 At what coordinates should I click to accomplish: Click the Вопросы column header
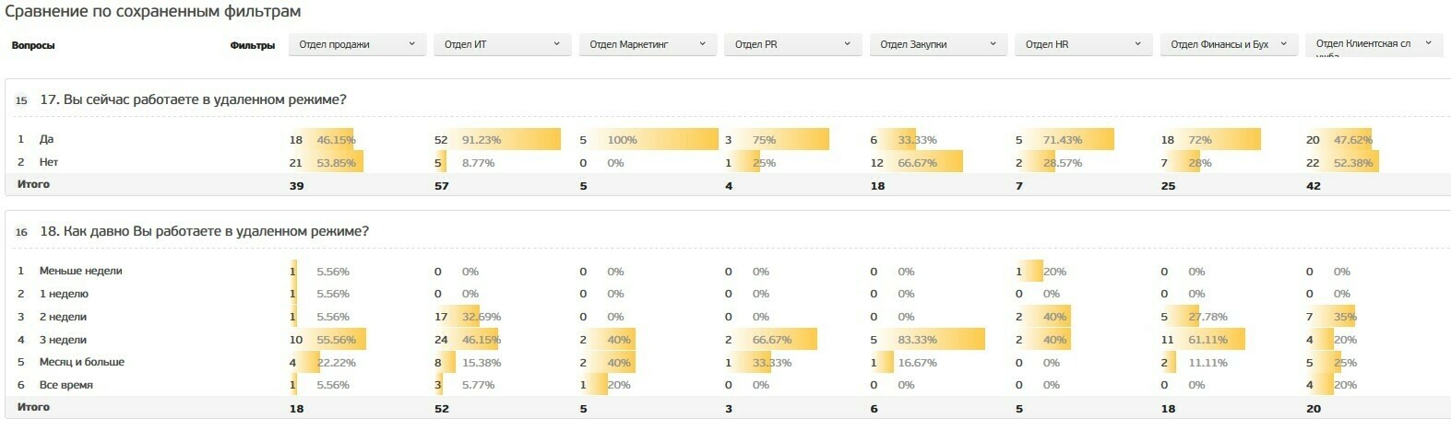pos(33,45)
